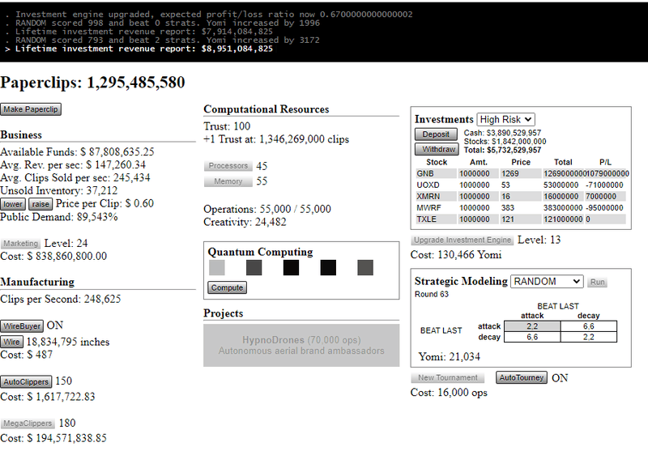Viewport: 648px width, 451px height.
Task: Add a Processor with trust
Action: (x=228, y=166)
